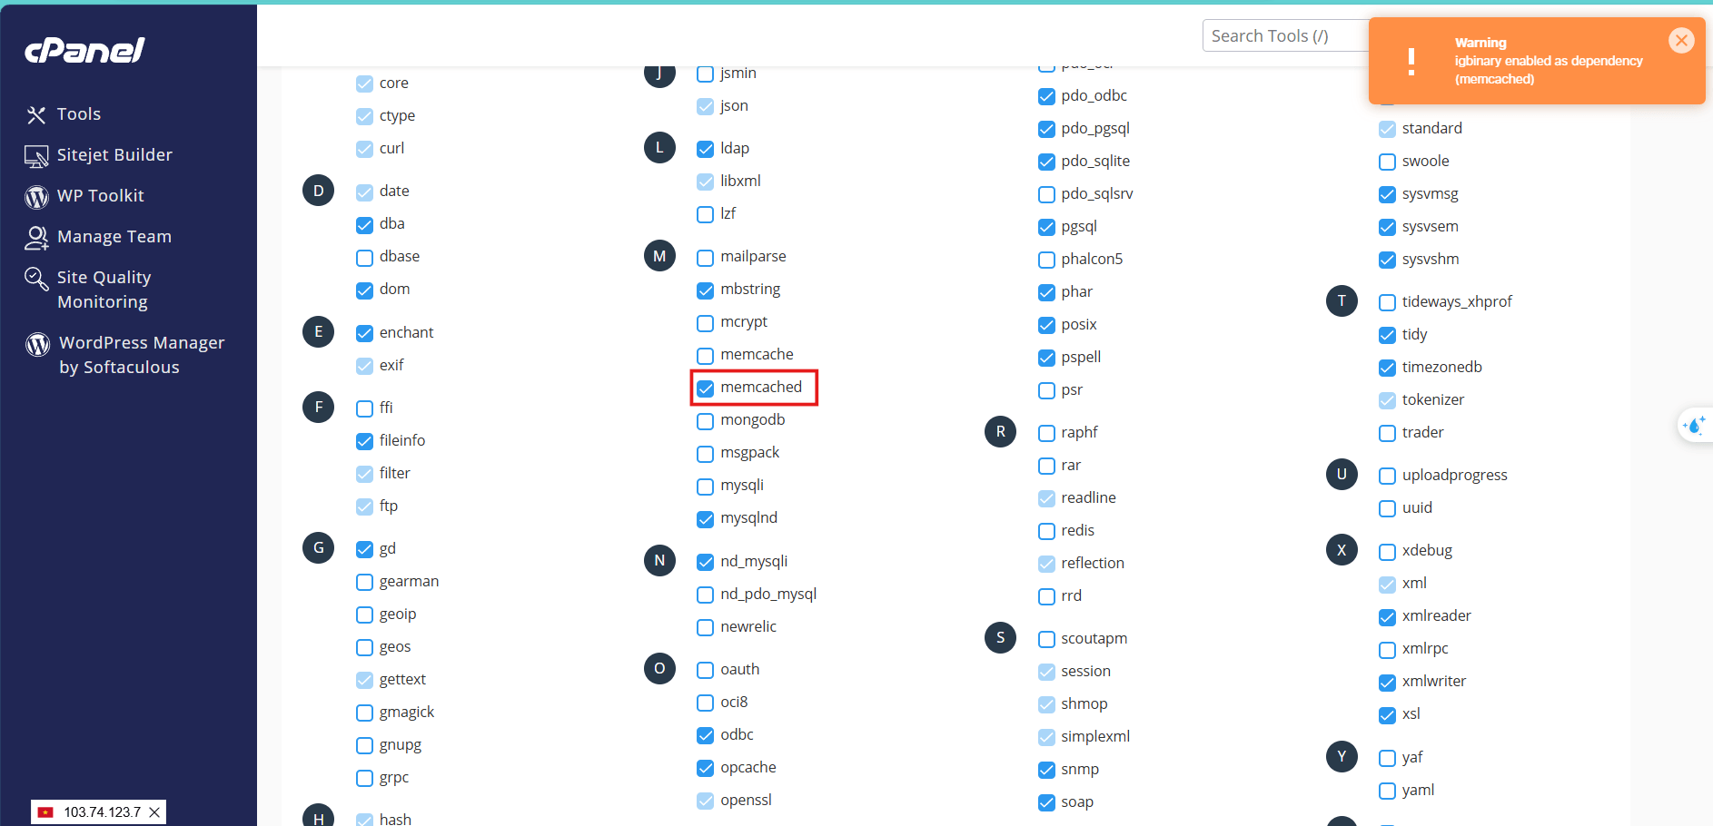Viewport: 1713px width, 826px height.
Task: Focus the Search Tools input field
Action: pyautogui.click(x=1285, y=36)
